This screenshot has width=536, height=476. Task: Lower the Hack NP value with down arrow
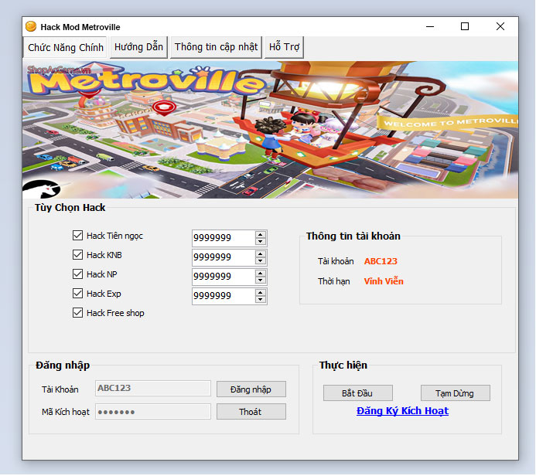pyautogui.click(x=261, y=280)
